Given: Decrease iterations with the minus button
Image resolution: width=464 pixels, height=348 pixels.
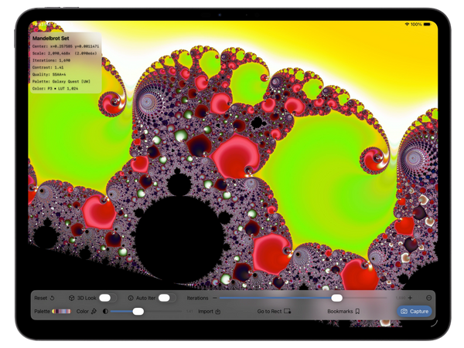Looking at the screenshot, I should (x=214, y=298).
